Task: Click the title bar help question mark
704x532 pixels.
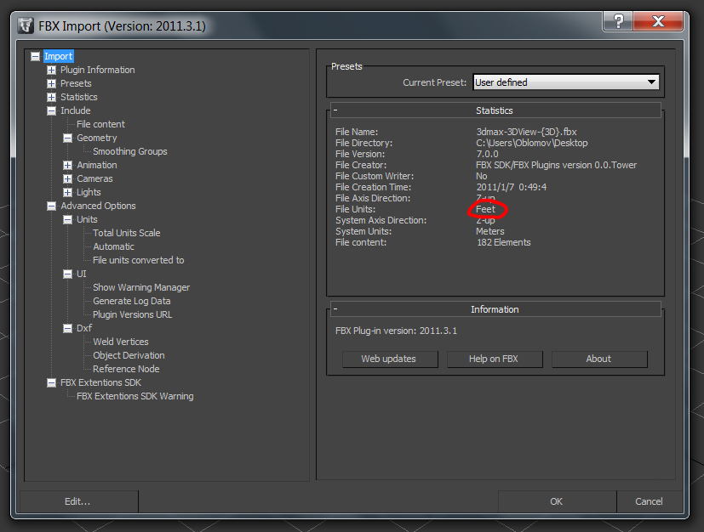Action: click(x=618, y=21)
